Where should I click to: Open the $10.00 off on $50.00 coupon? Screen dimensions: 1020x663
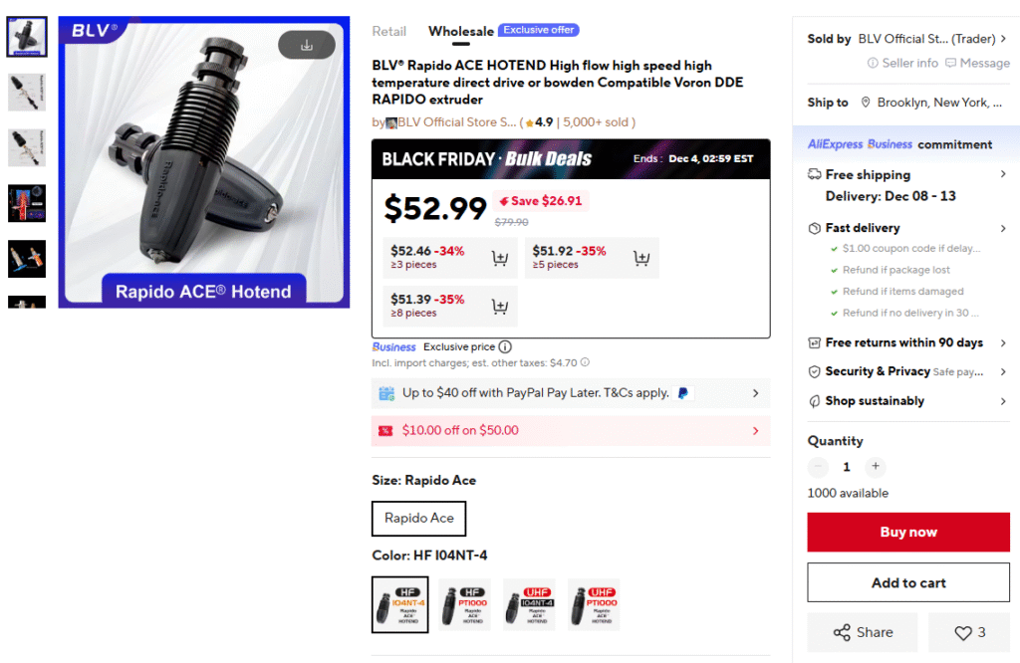click(570, 430)
